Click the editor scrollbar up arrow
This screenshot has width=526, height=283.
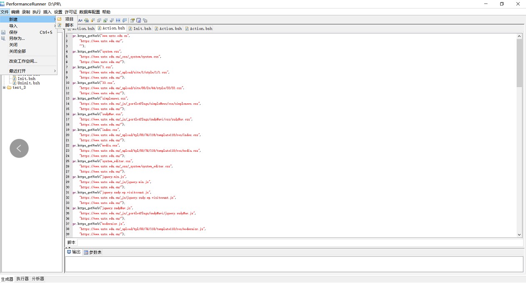(519, 36)
